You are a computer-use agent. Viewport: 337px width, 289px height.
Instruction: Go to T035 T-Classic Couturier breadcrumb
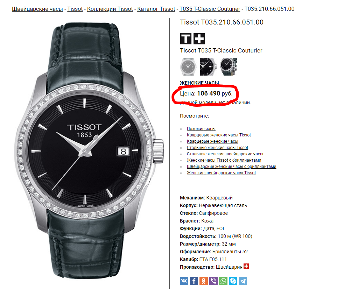210,9
